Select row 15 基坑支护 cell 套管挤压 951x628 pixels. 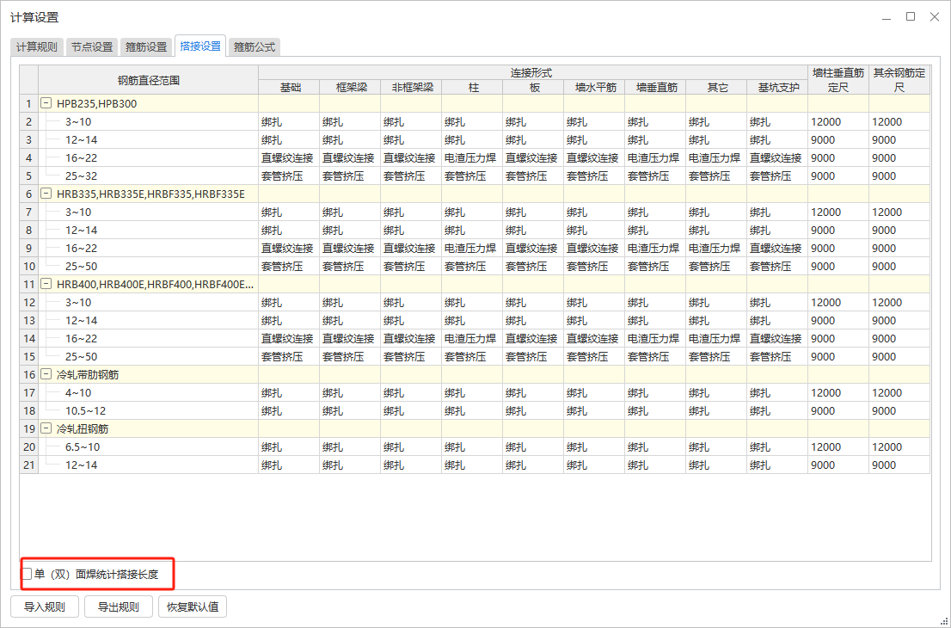[777, 357]
